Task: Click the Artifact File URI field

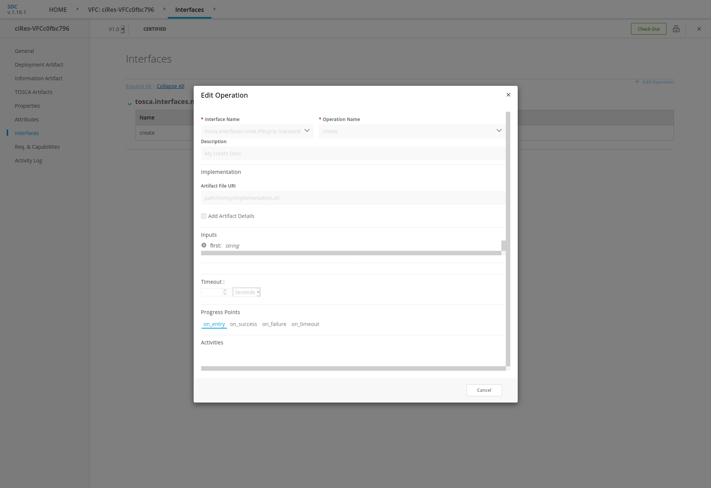Action: pos(353,198)
